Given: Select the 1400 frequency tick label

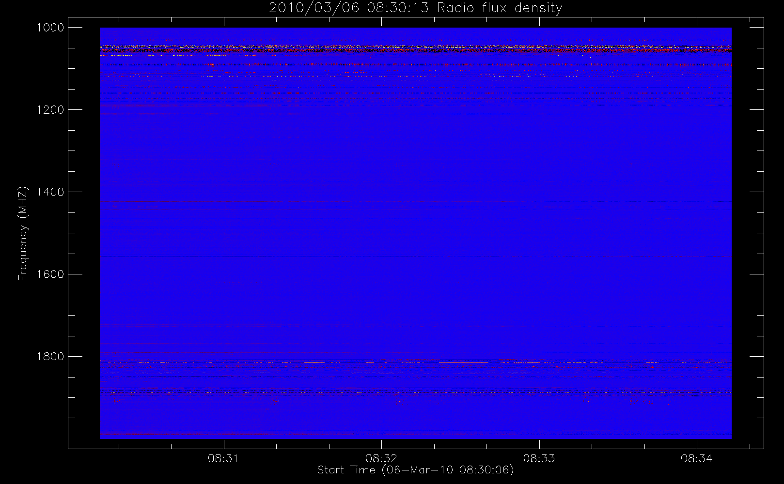Looking at the screenshot, I should pyautogui.click(x=50, y=192).
